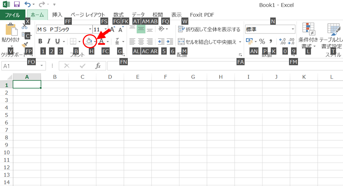Switch to the 表示 tab

[176, 15]
